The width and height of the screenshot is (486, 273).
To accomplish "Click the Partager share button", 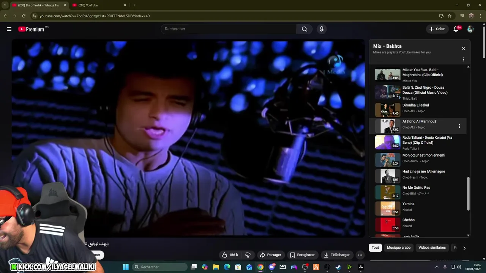I will click(270, 255).
